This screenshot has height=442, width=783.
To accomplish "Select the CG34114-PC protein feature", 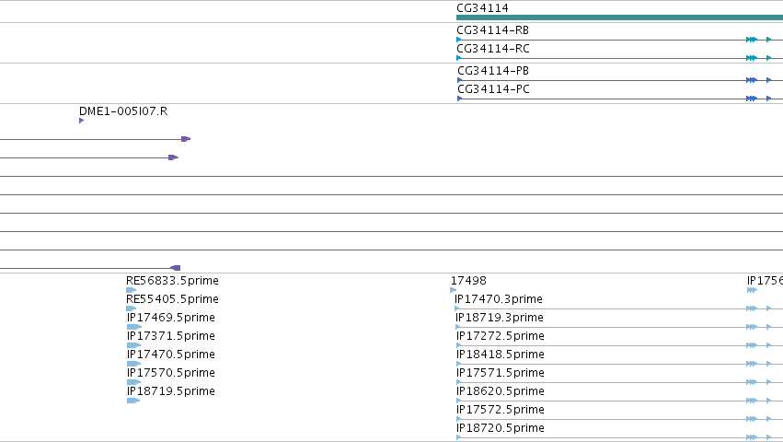I will click(x=620, y=99).
